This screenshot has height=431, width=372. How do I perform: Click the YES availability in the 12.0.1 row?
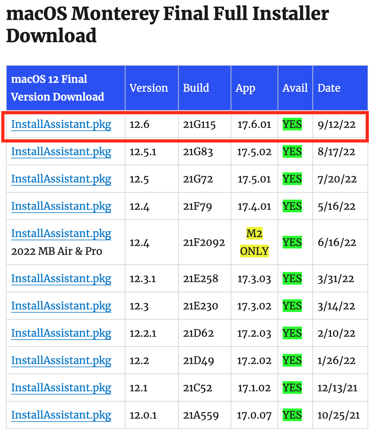(292, 415)
